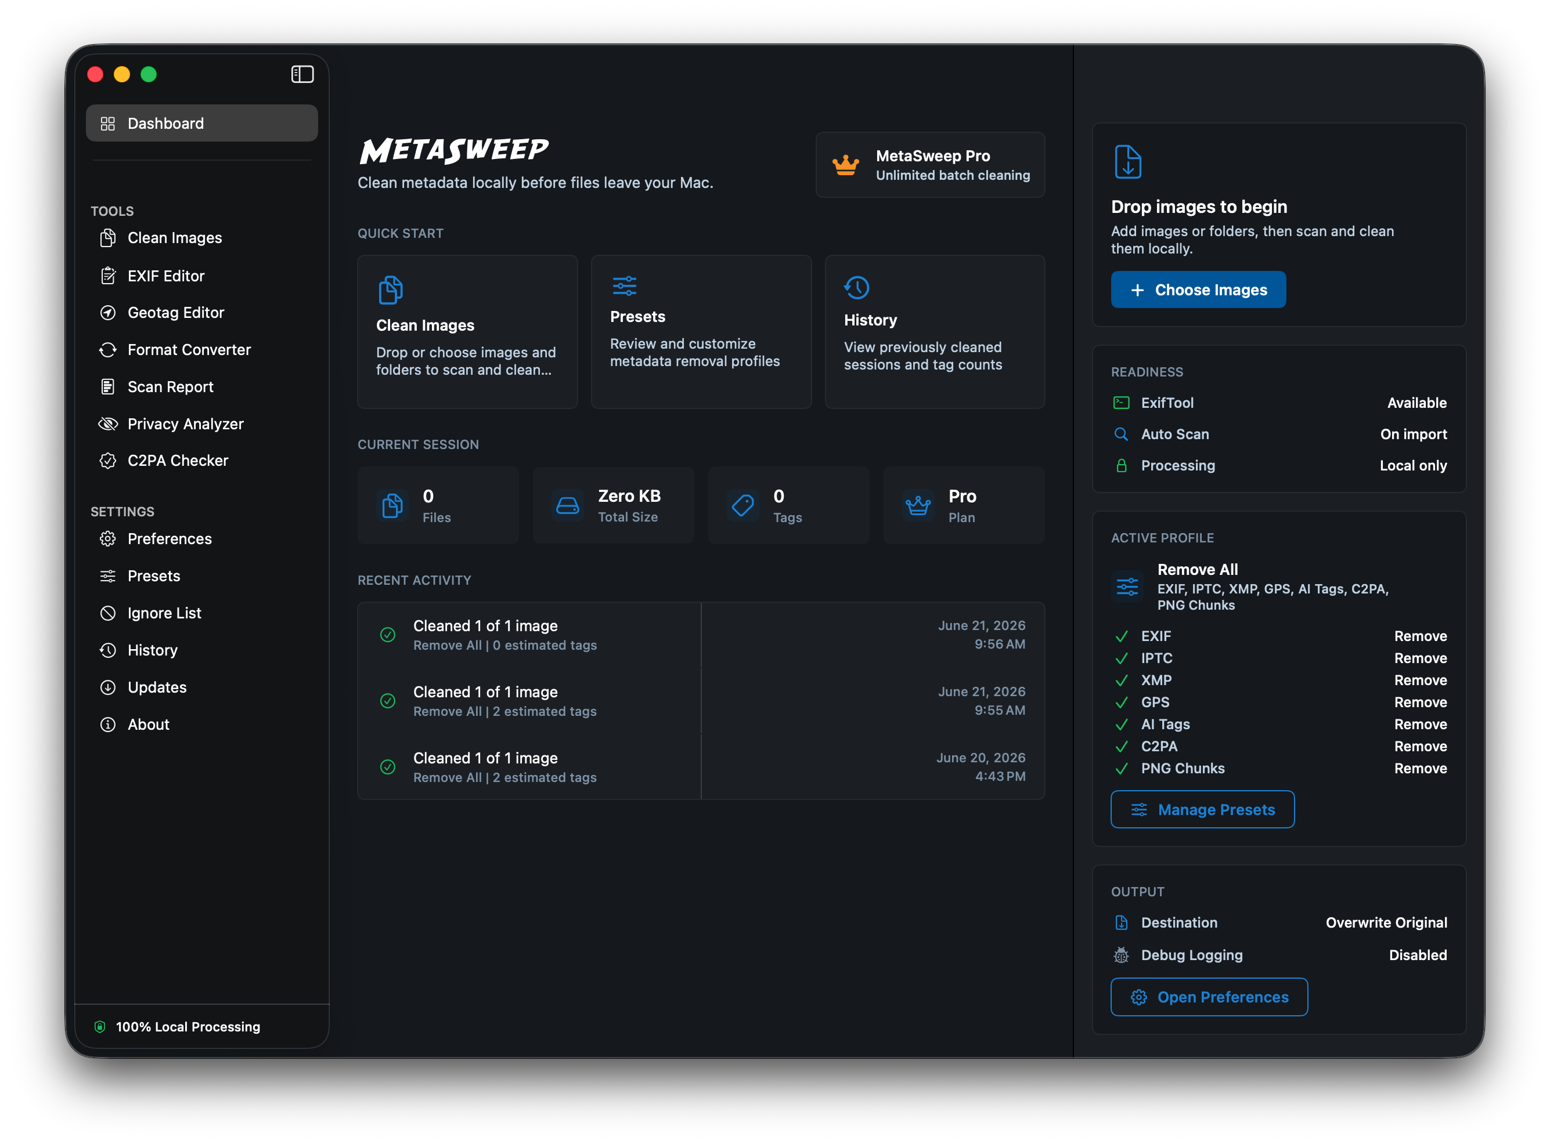Click the drop images file icon
Image resolution: width=1550 pixels, height=1144 pixels.
[1127, 161]
